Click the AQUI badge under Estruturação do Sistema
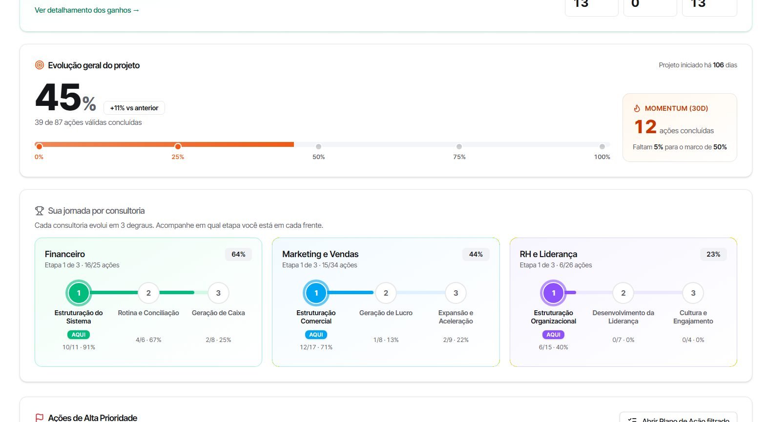This screenshot has width=768, height=422. pos(79,335)
